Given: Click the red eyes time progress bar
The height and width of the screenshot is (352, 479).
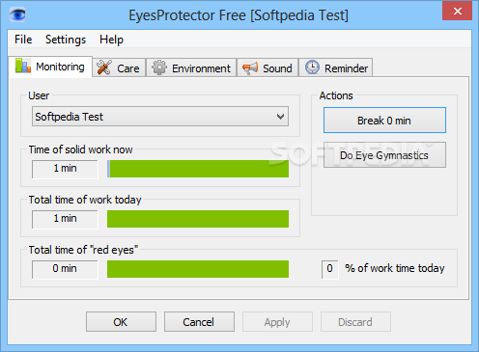Looking at the screenshot, I should tap(198, 269).
